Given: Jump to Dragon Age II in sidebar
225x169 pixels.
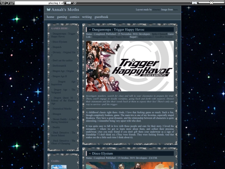Looking at the screenshot, I should point(59,76).
